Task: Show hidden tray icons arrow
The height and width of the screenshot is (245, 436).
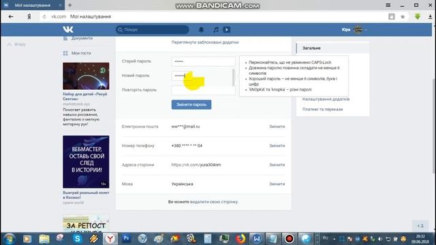Action: (x=334, y=239)
